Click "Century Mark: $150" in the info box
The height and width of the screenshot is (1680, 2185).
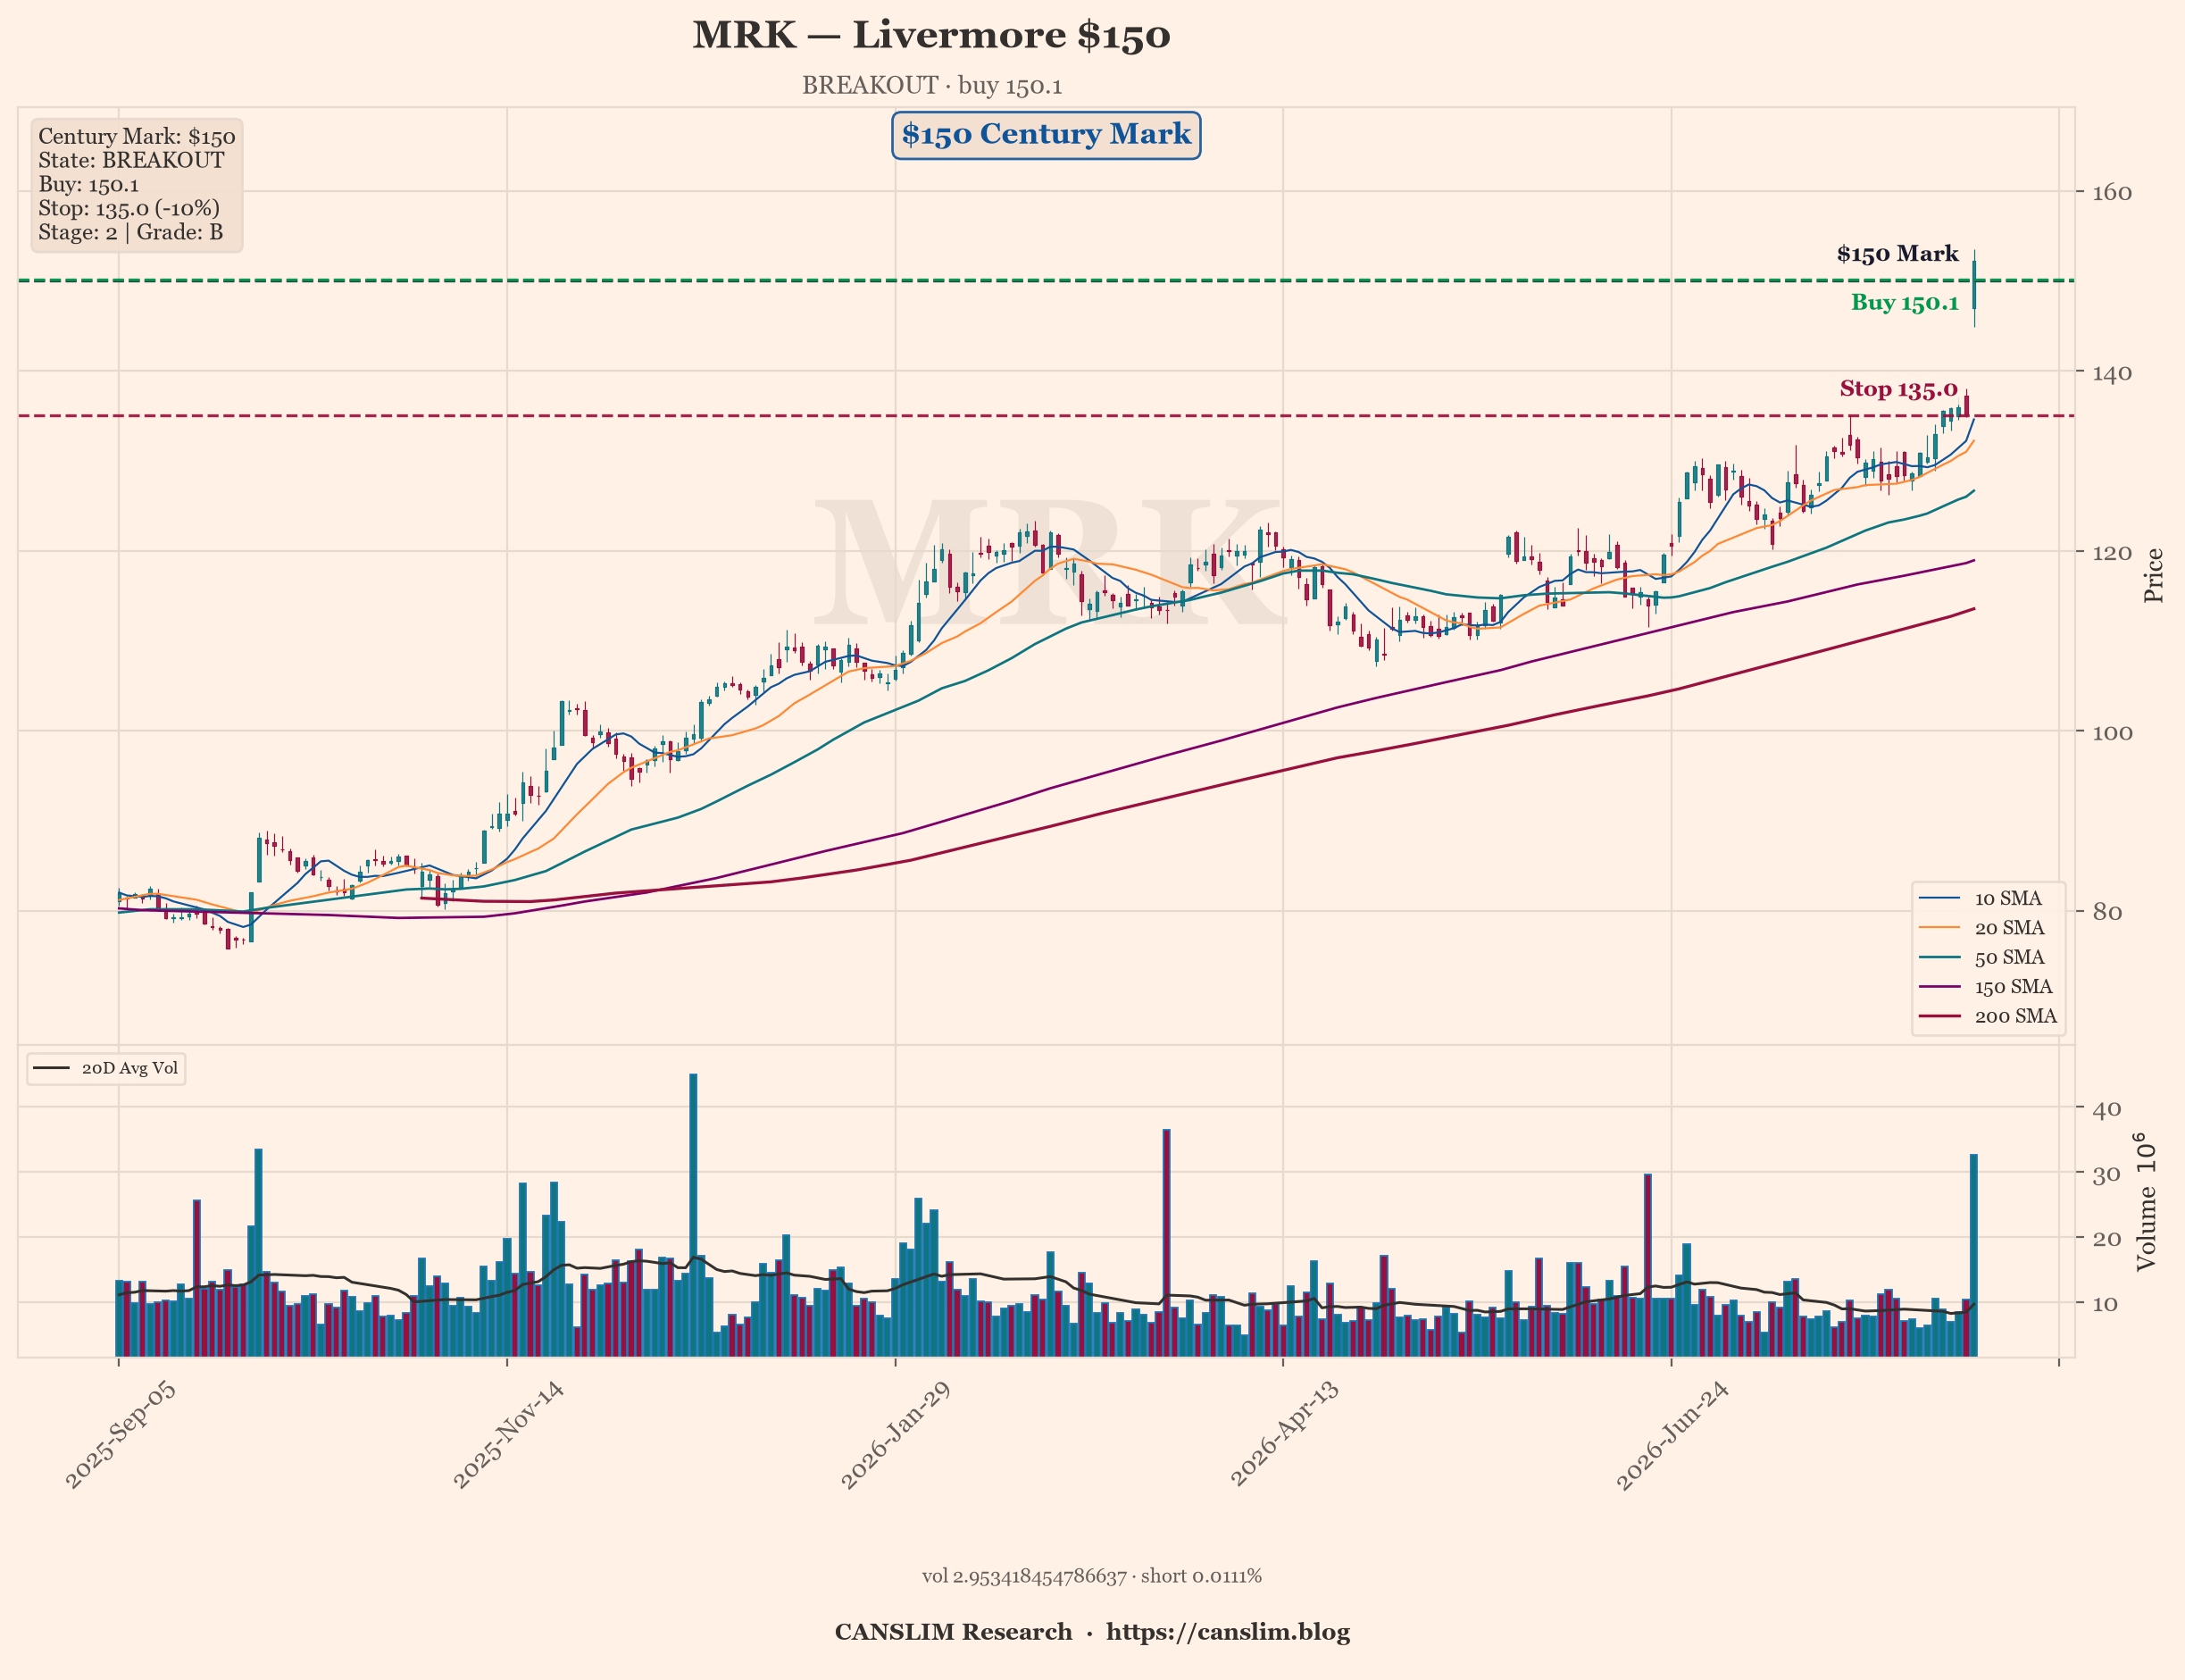pos(137,137)
